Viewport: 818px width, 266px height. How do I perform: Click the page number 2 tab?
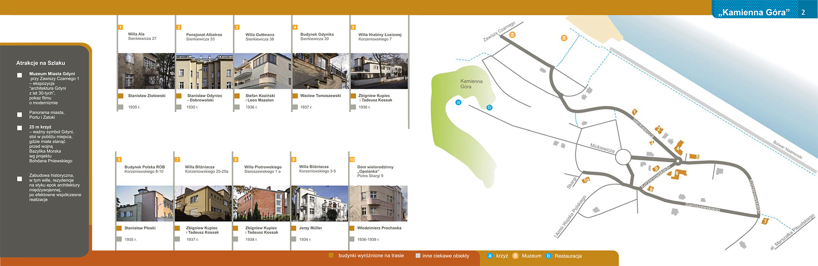(803, 12)
